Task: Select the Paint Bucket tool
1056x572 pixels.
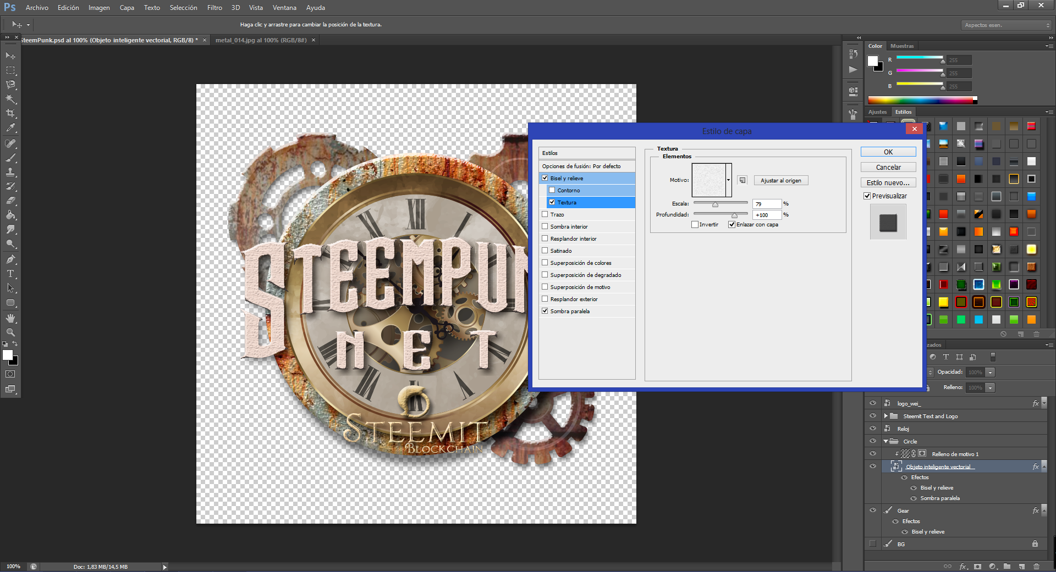Action: [x=10, y=215]
